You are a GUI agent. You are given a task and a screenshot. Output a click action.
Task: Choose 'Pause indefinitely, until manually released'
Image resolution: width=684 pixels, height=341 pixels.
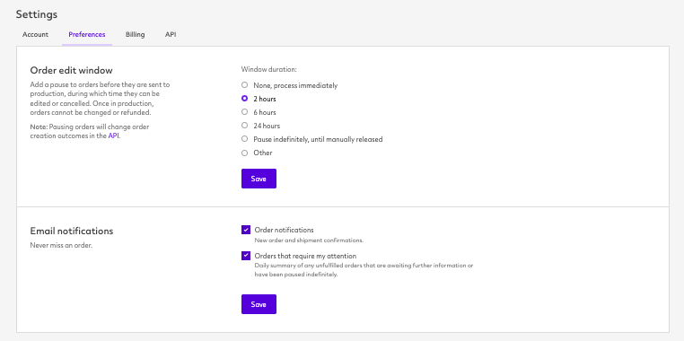click(x=245, y=139)
